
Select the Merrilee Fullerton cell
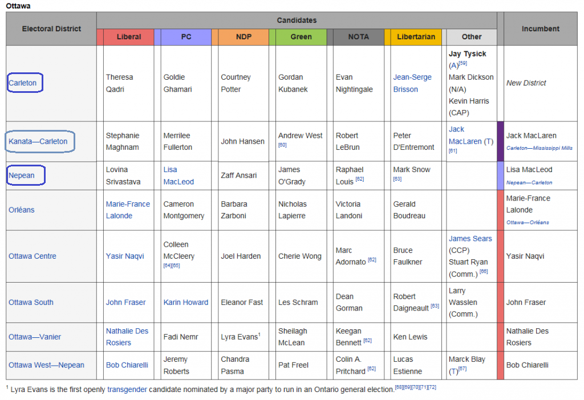186,141
